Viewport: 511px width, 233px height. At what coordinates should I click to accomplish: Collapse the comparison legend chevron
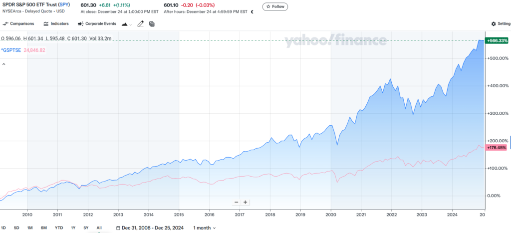pos(3,64)
